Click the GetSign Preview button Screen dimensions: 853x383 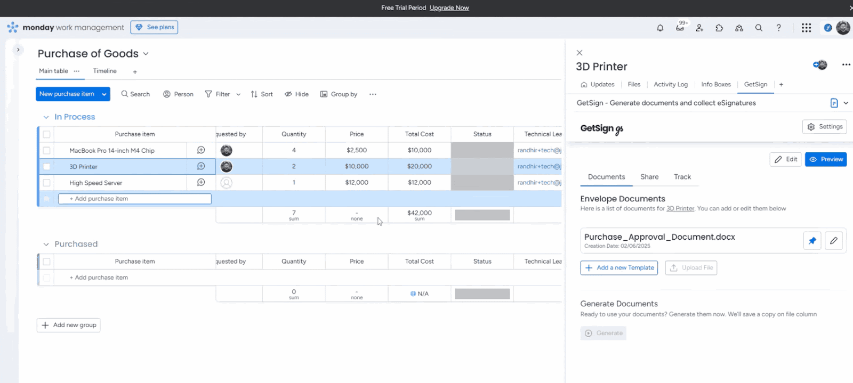tap(826, 159)
